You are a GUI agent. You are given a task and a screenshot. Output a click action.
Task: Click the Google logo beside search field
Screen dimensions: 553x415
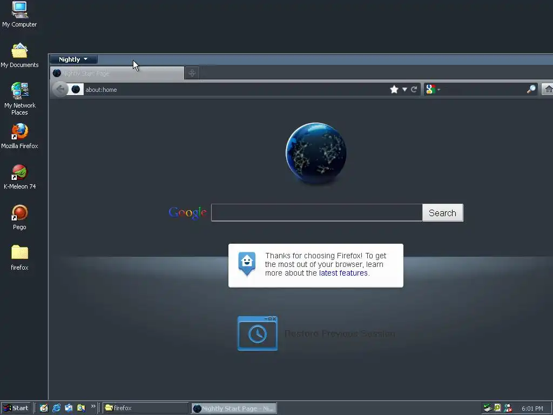(187, 212)
